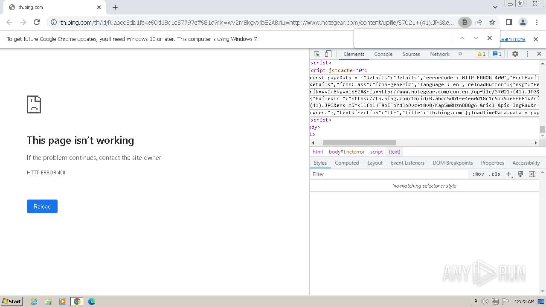The height and width of the screenshot is (307, 546).
Task: Click the volume icon in system tray
Action: click(485, 301)
